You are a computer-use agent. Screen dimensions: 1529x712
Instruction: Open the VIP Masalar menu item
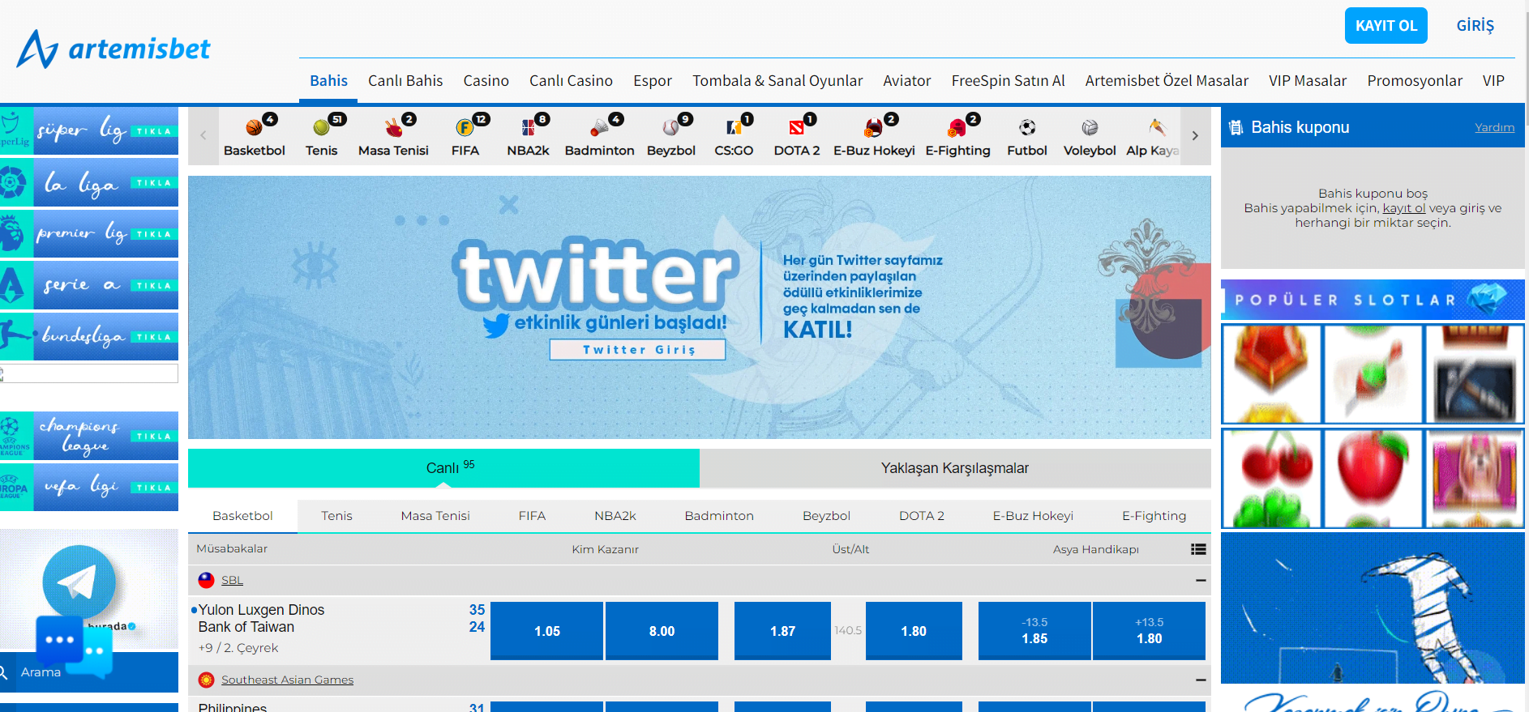click(x=1308, y=81)
